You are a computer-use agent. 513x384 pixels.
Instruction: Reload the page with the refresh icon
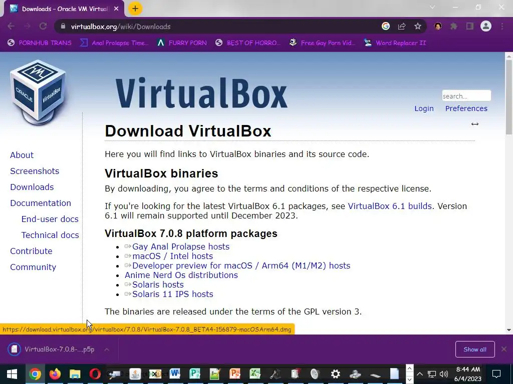[43, 26]
